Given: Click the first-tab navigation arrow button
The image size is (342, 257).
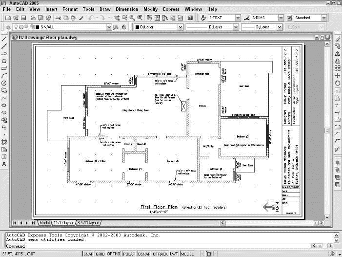Looking at the screenshot, I should click(15, 223).
